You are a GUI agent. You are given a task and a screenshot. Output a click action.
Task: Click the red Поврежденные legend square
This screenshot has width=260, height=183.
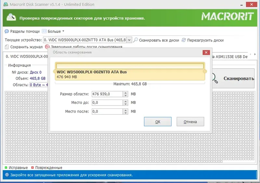pyautogui.click(x=32, y=168)
